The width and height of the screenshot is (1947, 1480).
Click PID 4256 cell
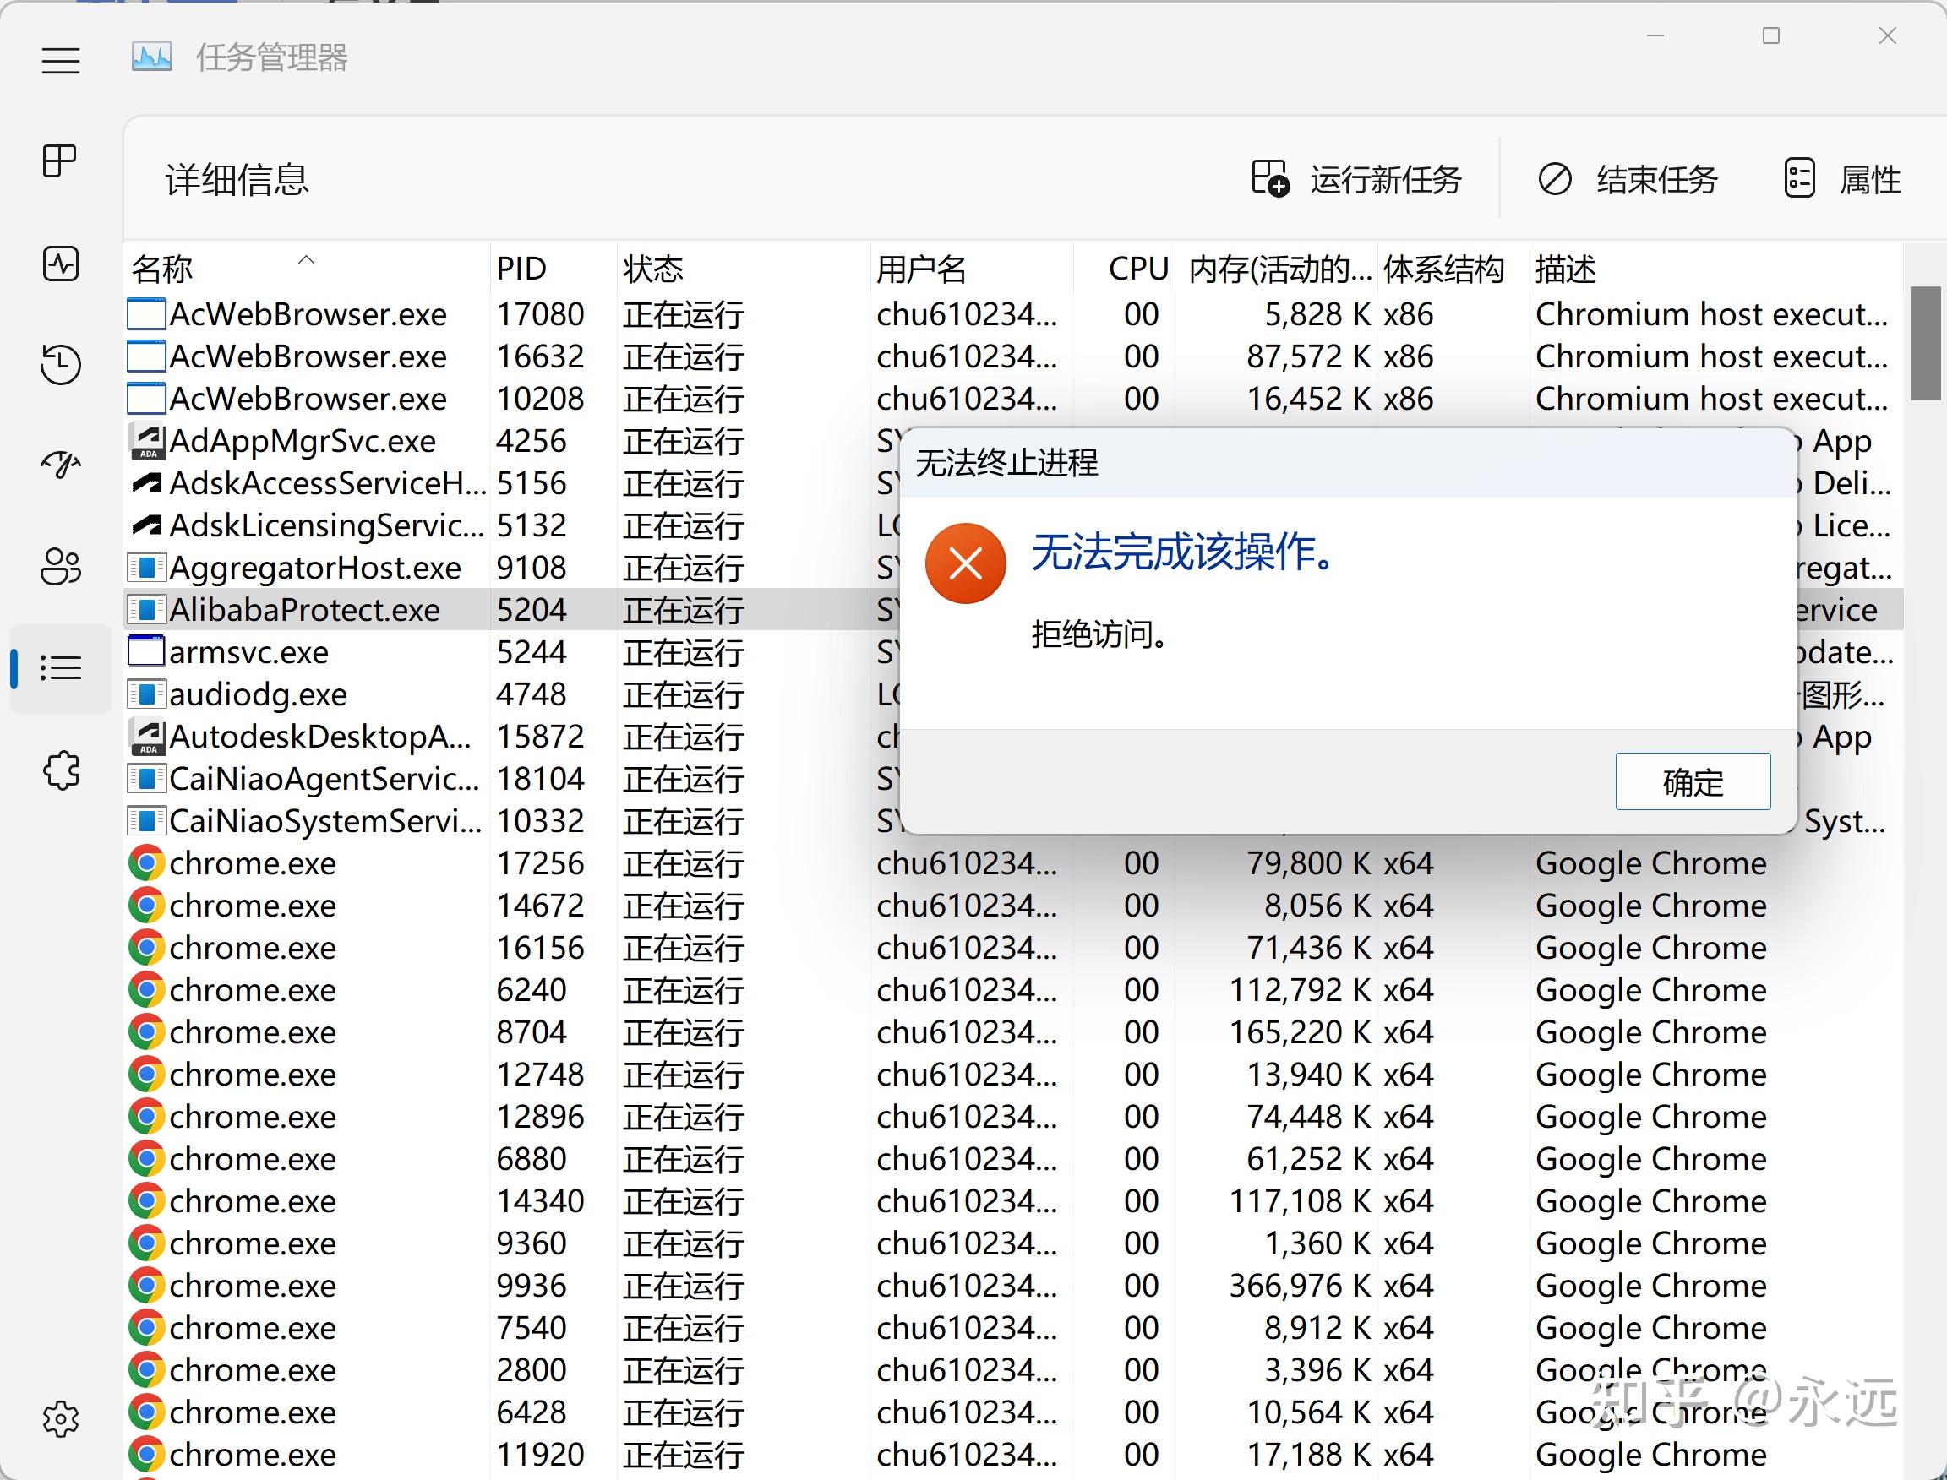pos(531,441)
